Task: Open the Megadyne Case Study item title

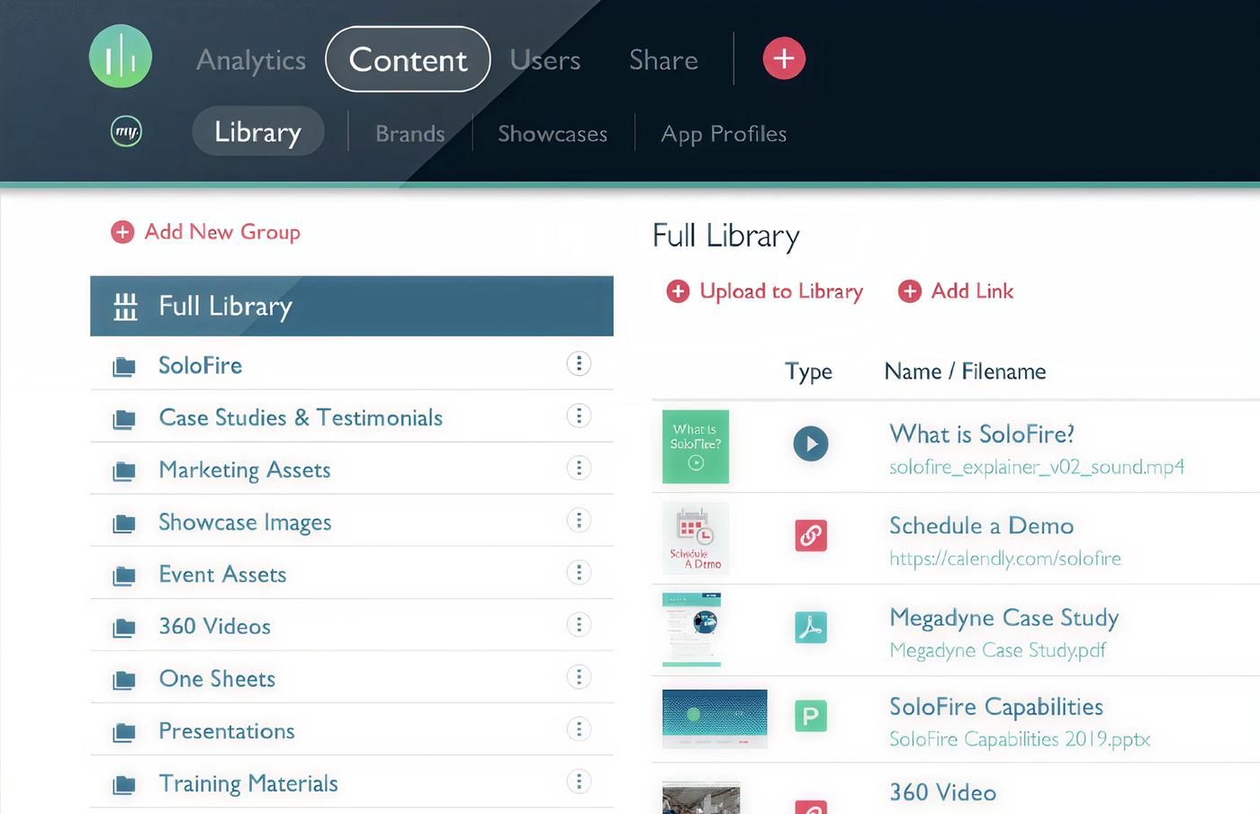Action: tap(1004, 618)
